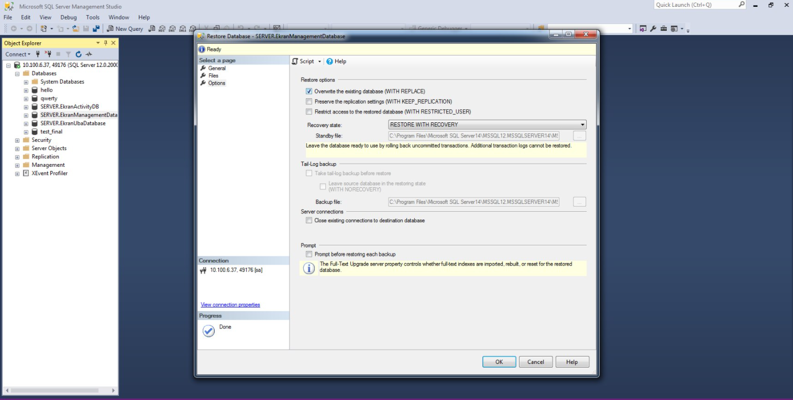Expand the hello database node
Viewport: 793px width, 400px height.
(26, 90)
